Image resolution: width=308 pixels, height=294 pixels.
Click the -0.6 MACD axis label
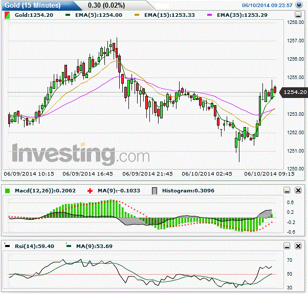291,232
